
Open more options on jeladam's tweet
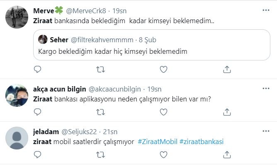tap(266, 131)
